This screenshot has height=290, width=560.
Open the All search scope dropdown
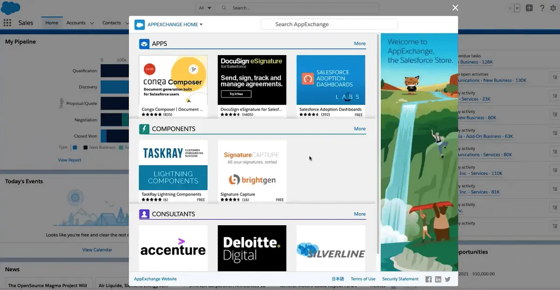(x=205, y=8)
